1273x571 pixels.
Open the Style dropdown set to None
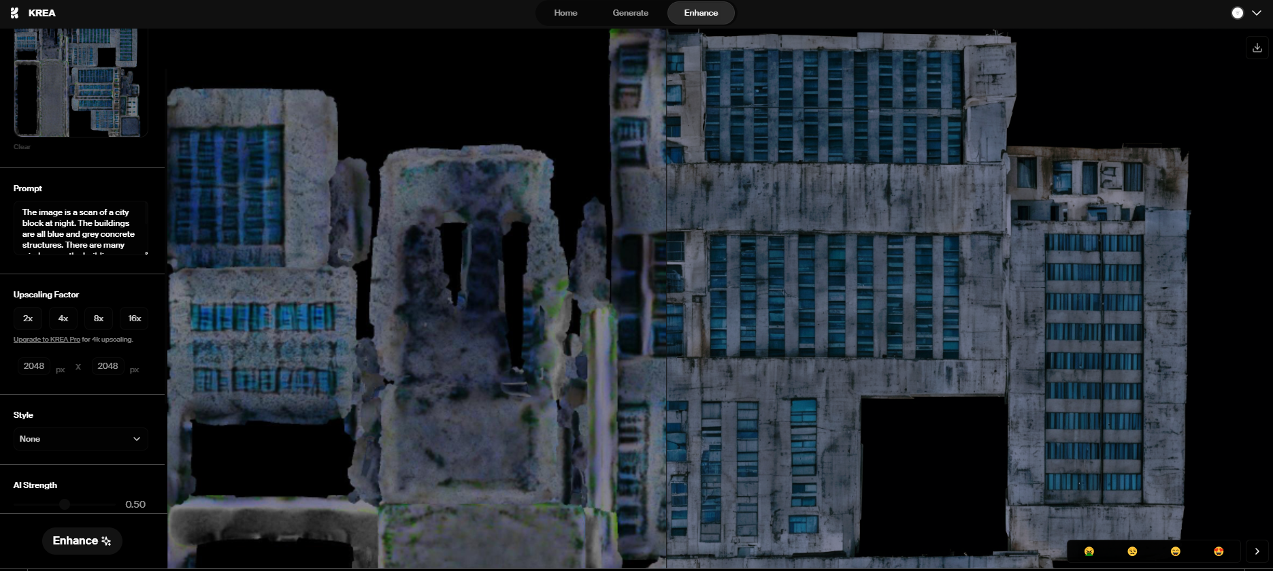[81, 439]
